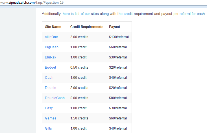Click the address bar URL text
207x133 pixels.
coord(32,3)
